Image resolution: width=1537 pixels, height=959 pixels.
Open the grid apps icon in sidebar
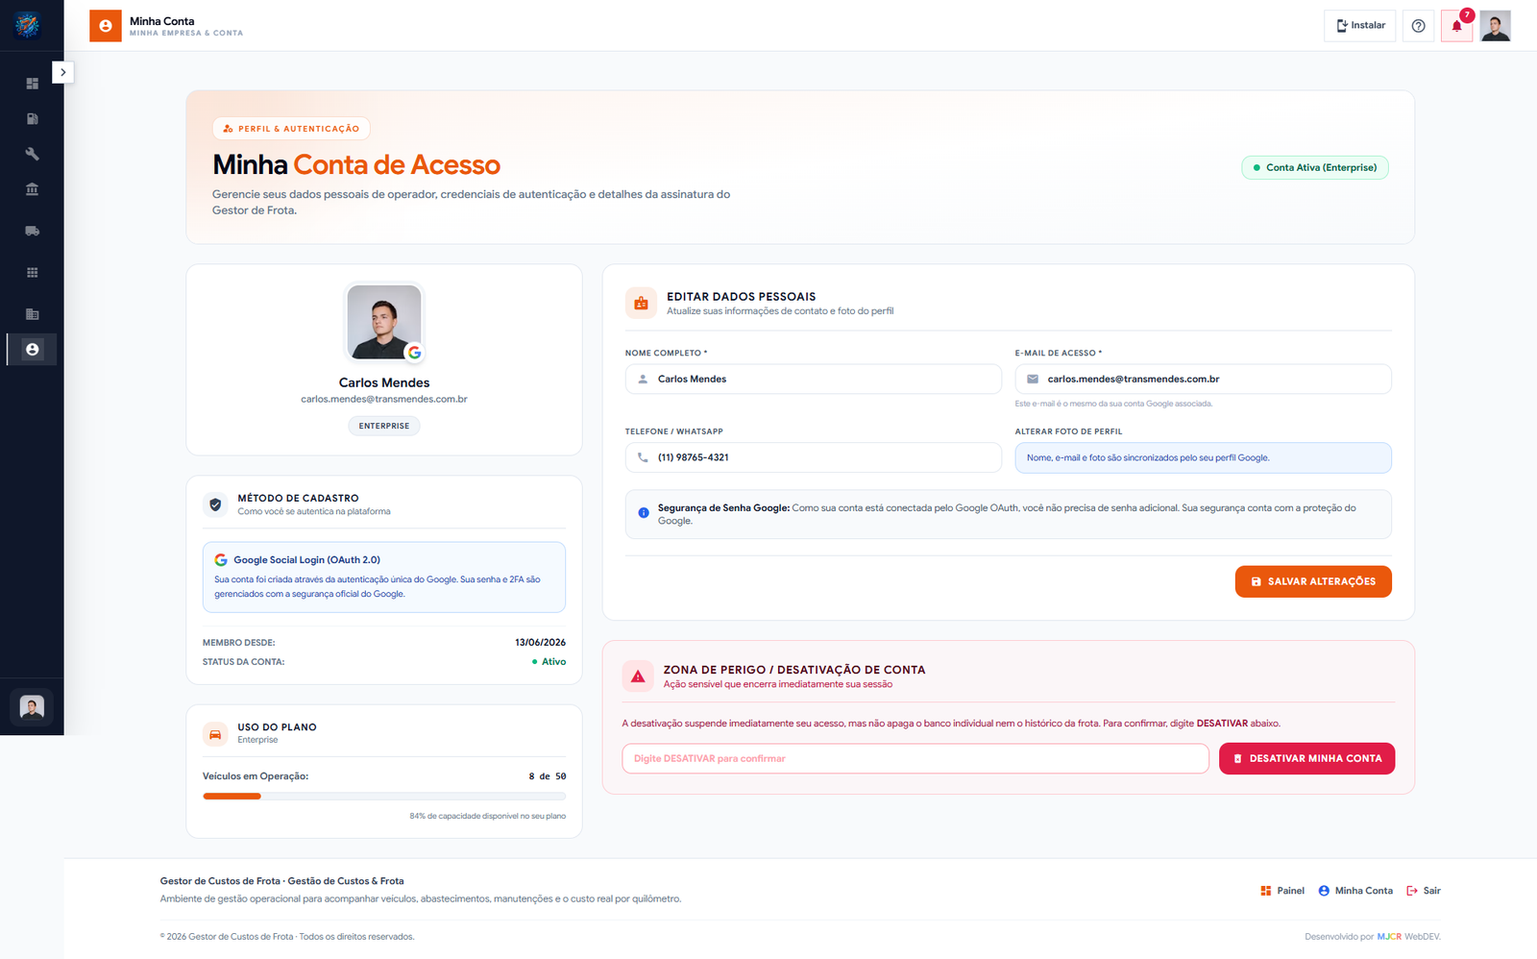(32, 273)
